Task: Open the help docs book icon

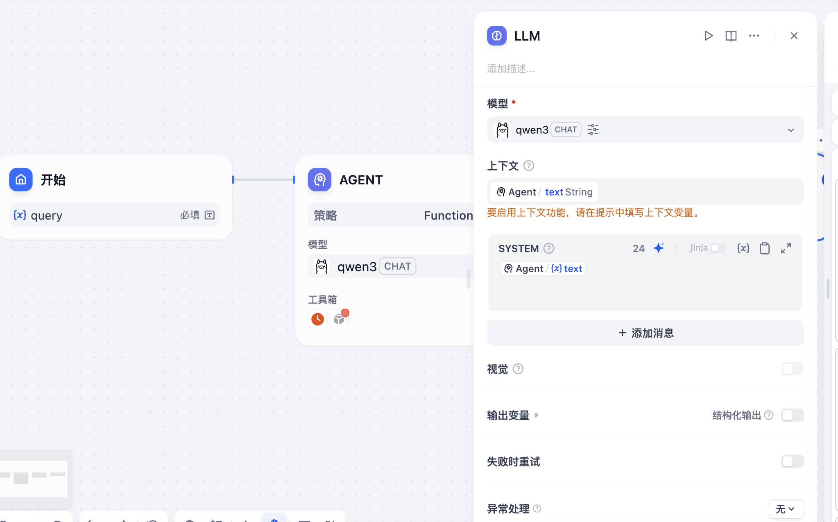Action: pyautogui.click(x=731, y=36)
